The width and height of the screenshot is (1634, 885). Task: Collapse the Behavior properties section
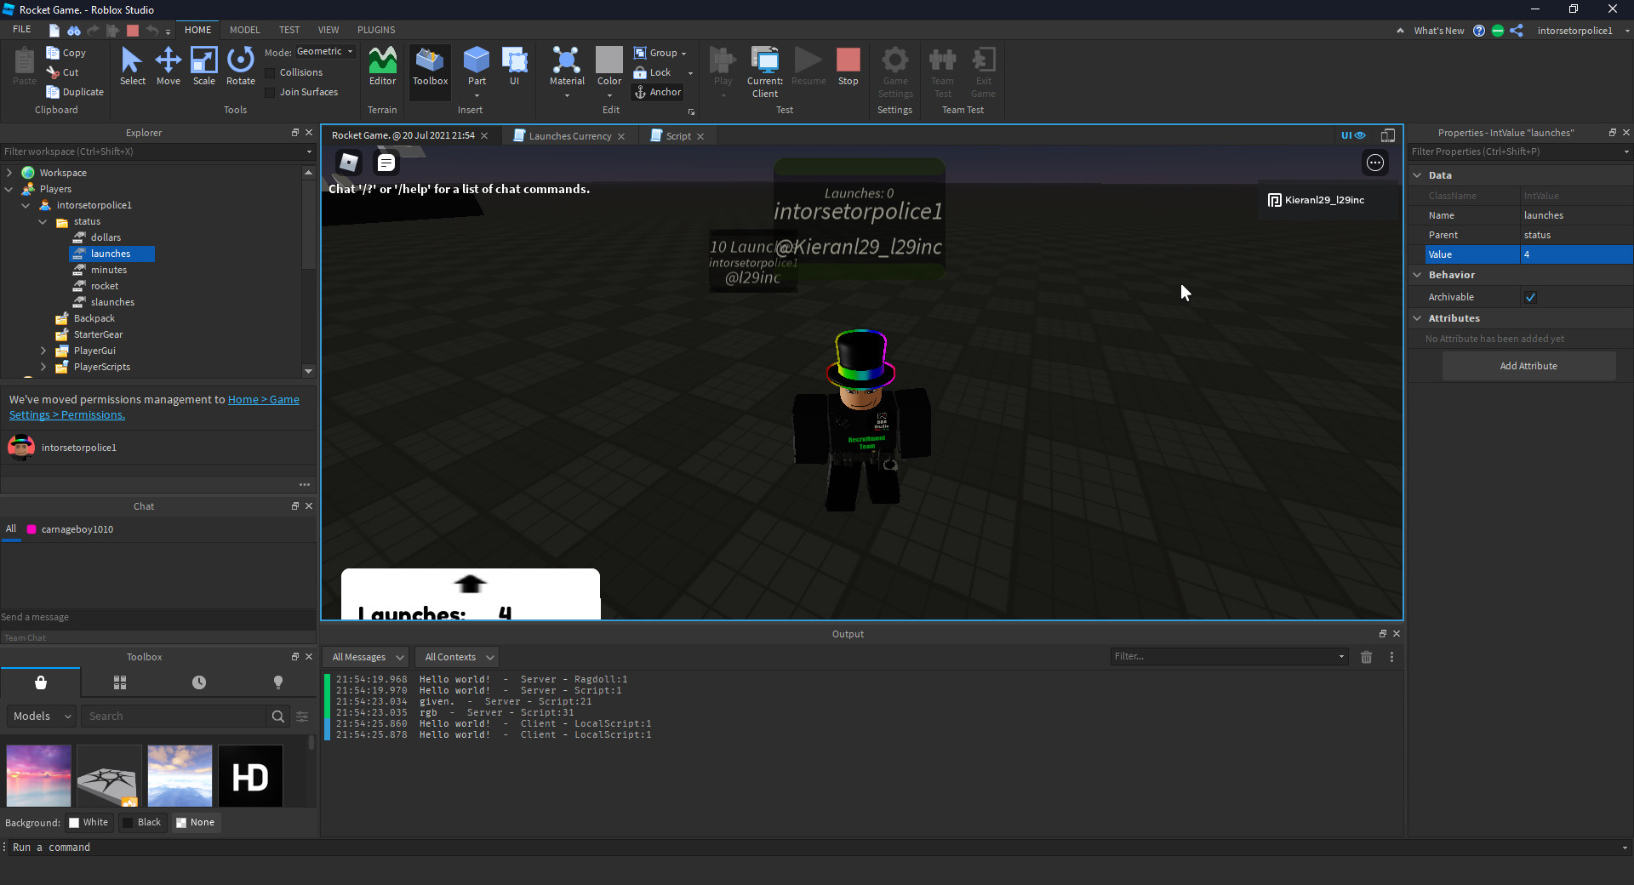(1418, 275)
